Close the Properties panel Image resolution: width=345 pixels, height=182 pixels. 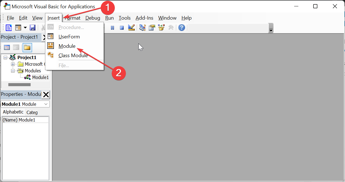[x=46, y=95]
